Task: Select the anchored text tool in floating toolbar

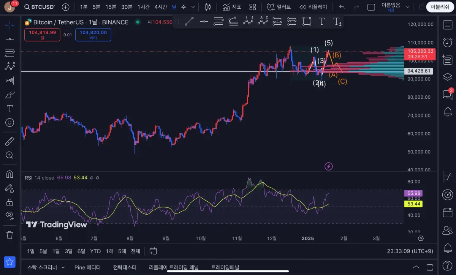Action: [x=337, y=22]
